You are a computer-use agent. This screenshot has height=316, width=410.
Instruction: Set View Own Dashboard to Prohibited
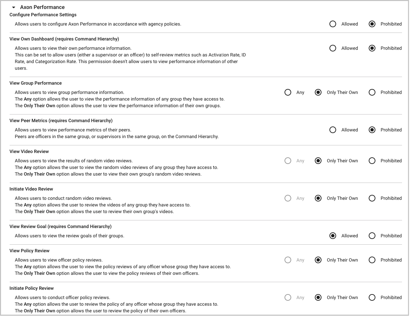click(372, 48)
